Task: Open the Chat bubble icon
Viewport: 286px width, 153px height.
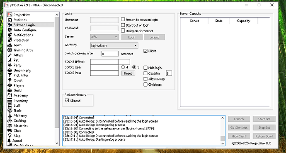Action: [10, 130]
